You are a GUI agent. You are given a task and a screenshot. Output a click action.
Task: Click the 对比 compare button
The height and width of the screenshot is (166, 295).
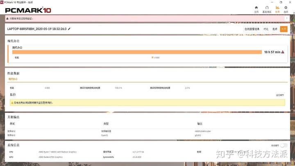coord(266,29)
